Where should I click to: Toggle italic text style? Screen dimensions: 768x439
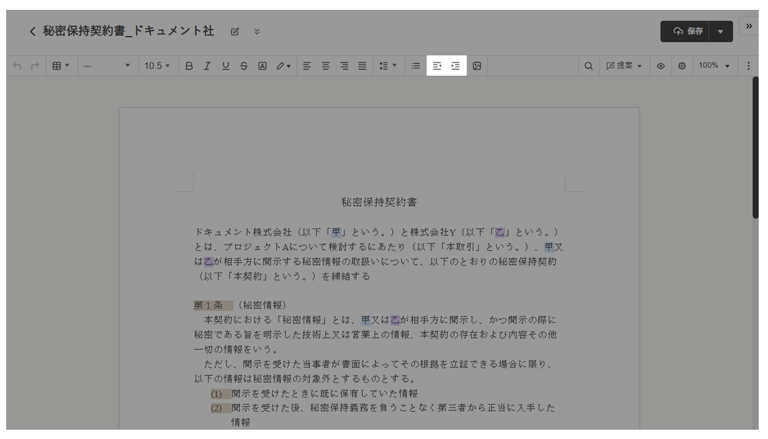[x=207, y=65]
